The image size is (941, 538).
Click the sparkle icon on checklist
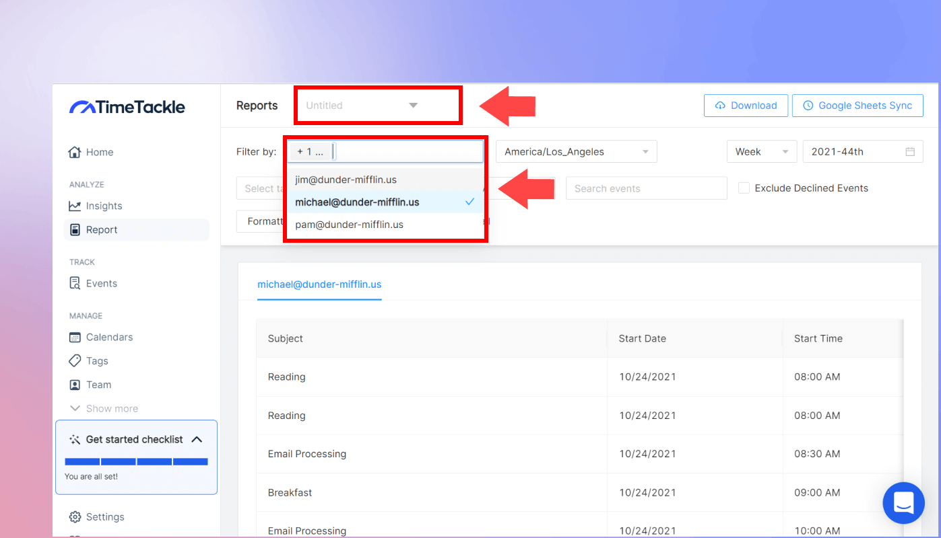click(x=74, y=439)
